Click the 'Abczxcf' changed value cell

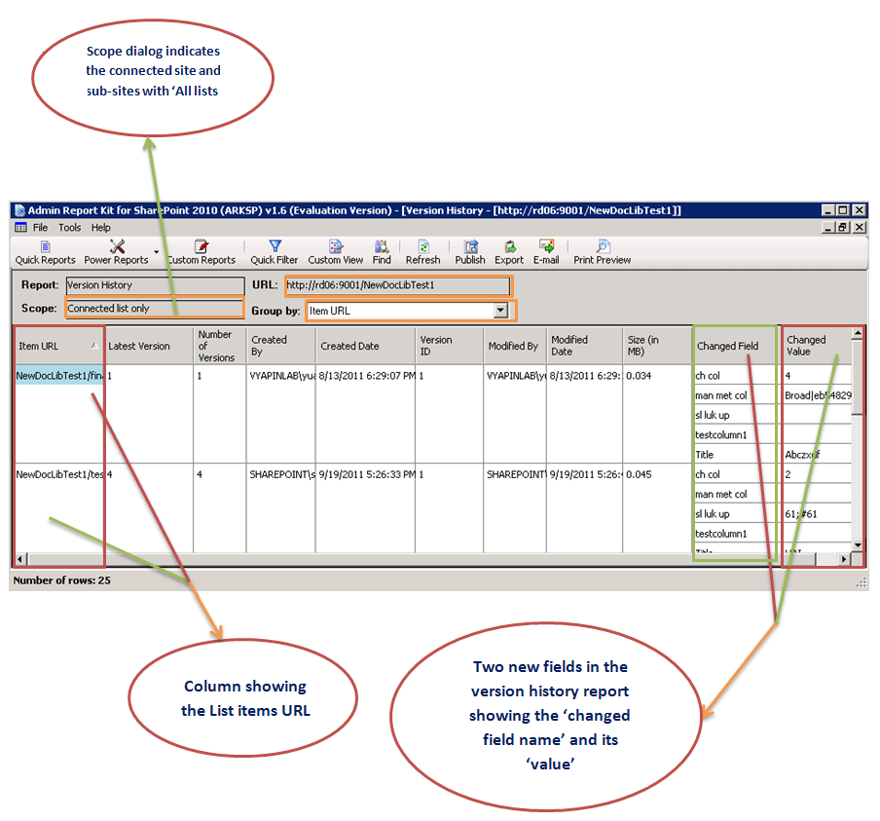(x=817, y=455)
